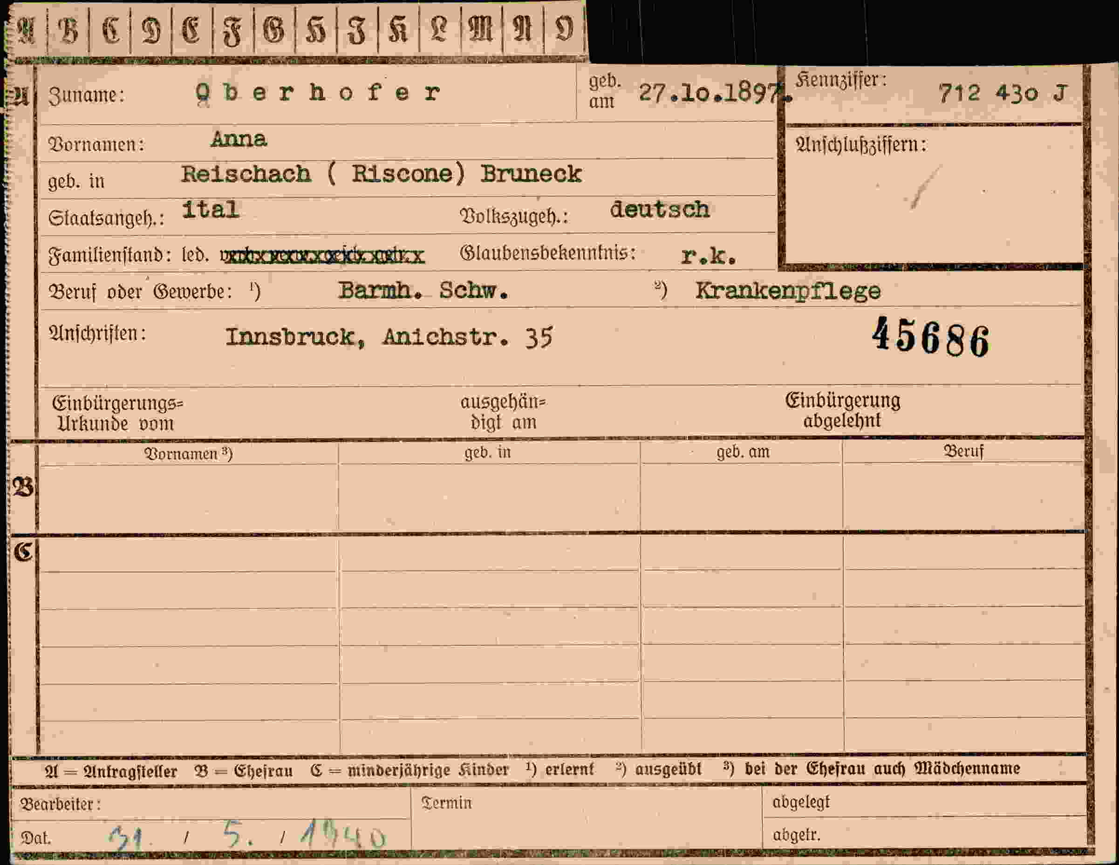Click the 'Anschlußziffern:' label

point(861,145)
